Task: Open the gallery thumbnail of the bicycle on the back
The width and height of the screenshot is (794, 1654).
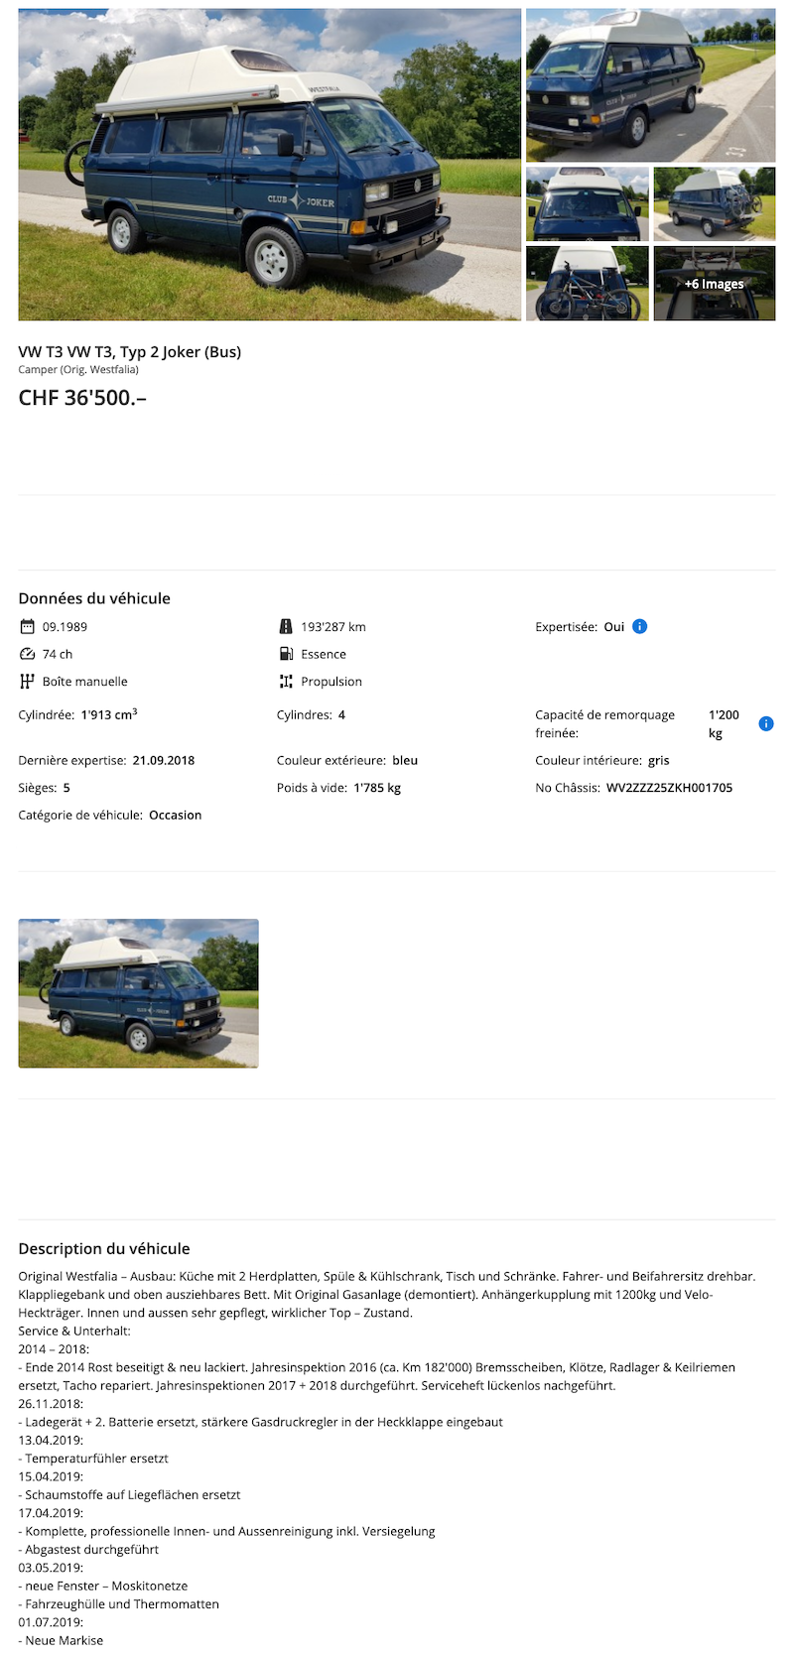Action: [x=588, y=283]
